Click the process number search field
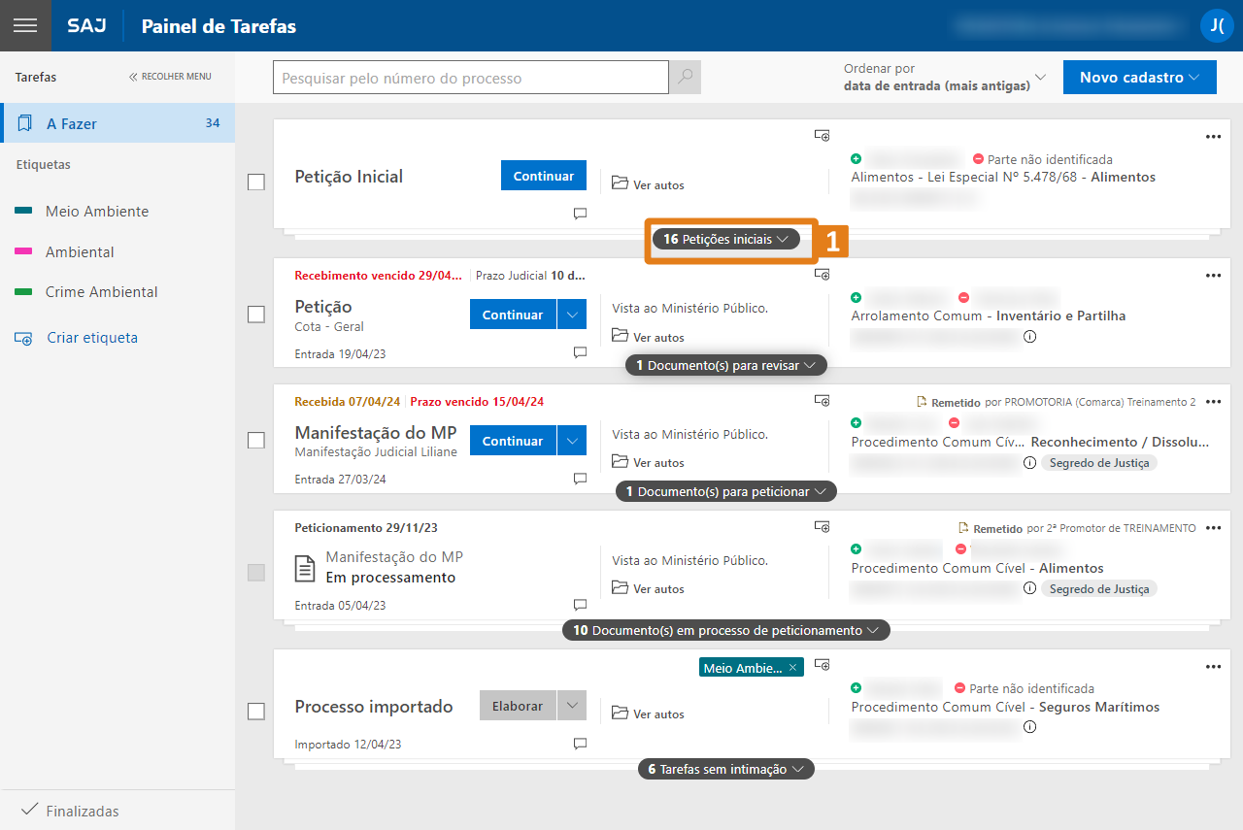Viewport: 1243px width, 830px height. pyautogui.click(x=470, y=78)
